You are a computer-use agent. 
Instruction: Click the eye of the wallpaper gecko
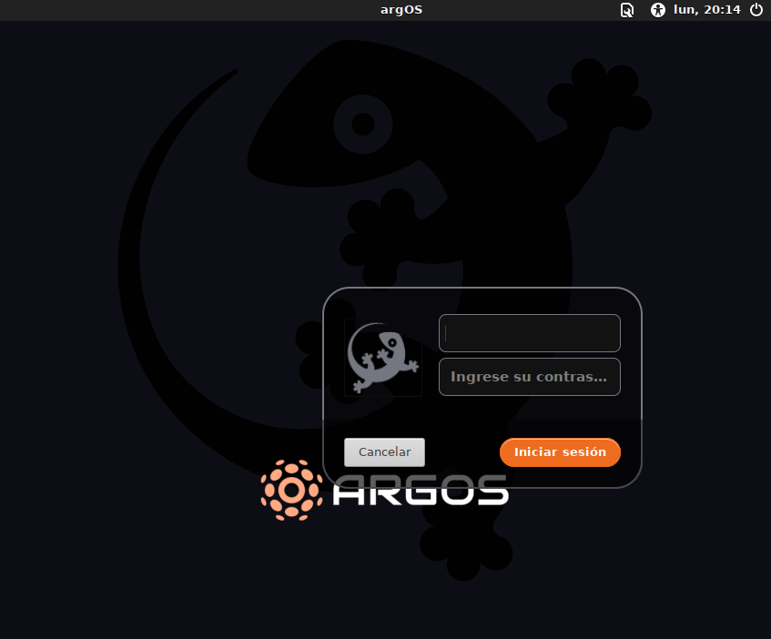[x=362, y=124]
